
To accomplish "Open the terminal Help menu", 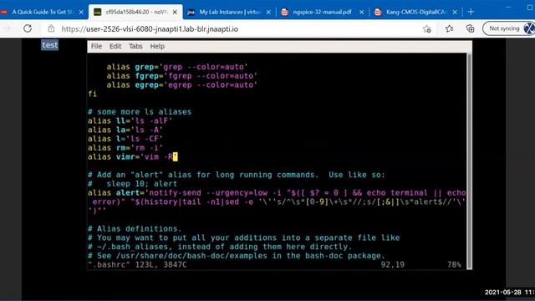I will point(157,47).
